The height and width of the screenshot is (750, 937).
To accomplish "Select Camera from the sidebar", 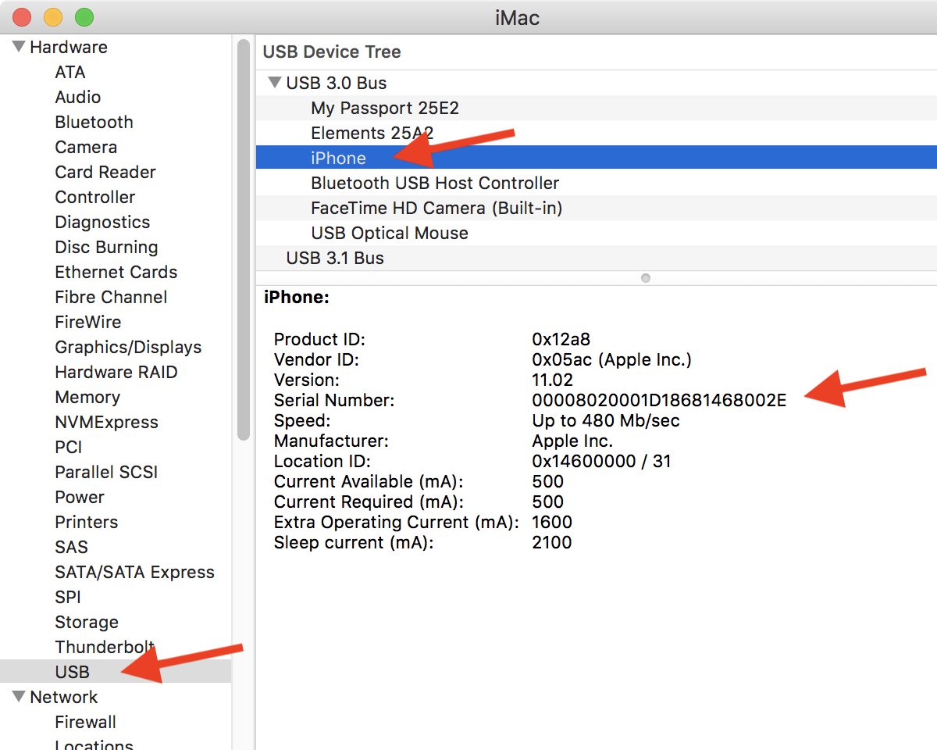I will point(86,147).
